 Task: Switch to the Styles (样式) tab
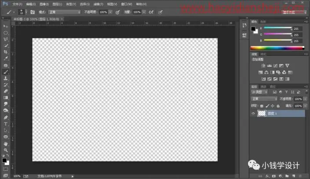[x=263, y=54]
